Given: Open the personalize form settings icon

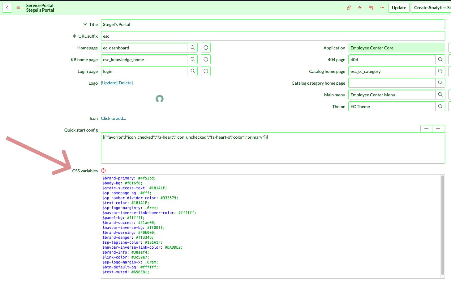Looking at the screenshot, I should [371, 8].
